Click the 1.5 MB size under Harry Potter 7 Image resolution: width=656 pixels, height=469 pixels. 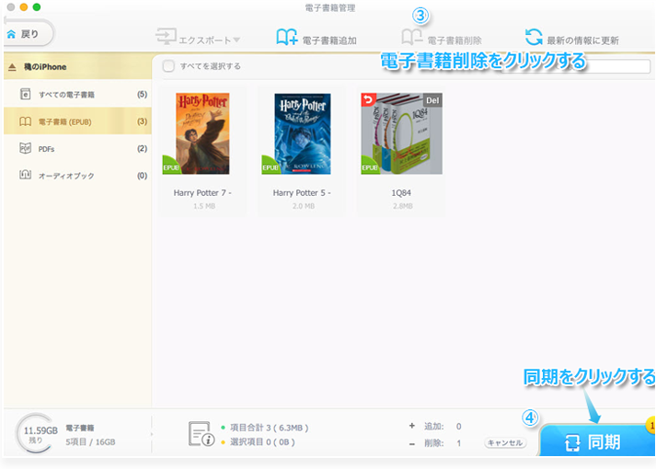coord(204,206)
